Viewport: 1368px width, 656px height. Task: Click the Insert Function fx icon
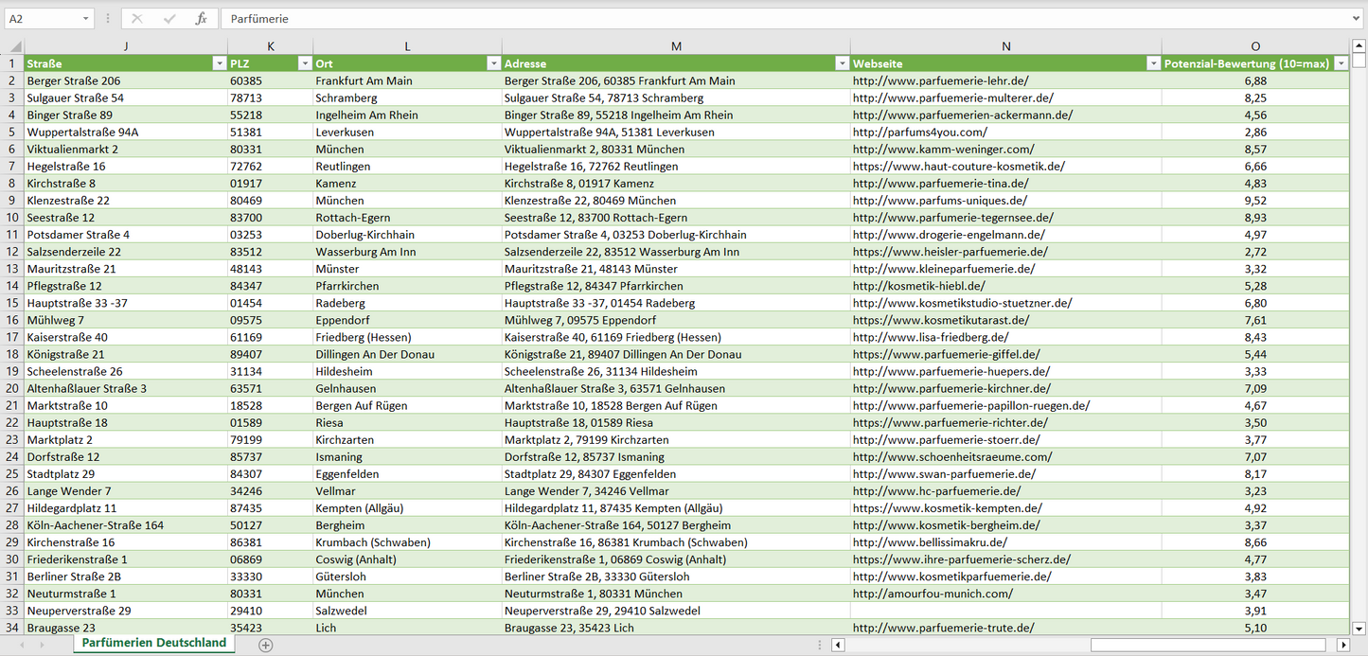[x=201, y=19]
